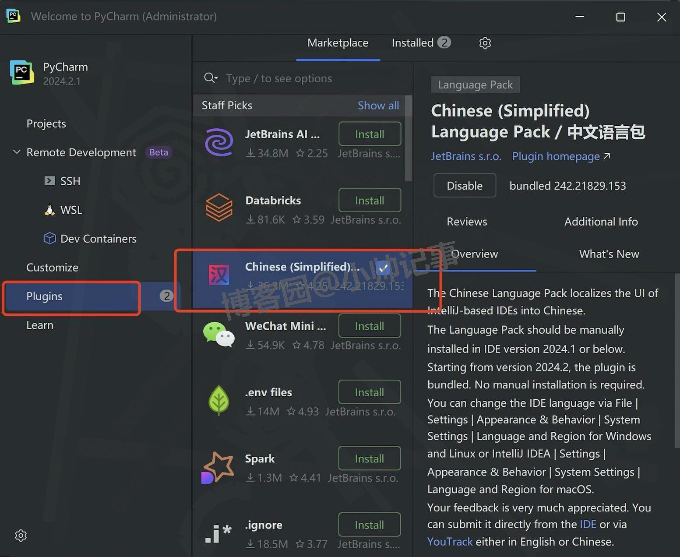Select the Dev Containers cube icon

point(49,238)
